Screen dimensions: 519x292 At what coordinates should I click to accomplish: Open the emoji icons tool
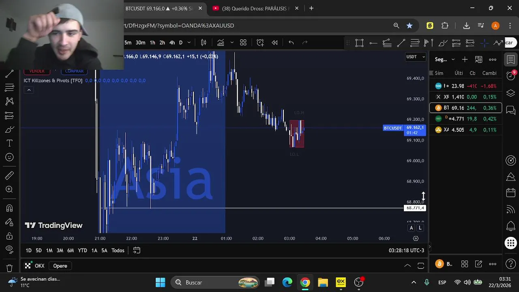pyautogui.click(x=10, y=157)
